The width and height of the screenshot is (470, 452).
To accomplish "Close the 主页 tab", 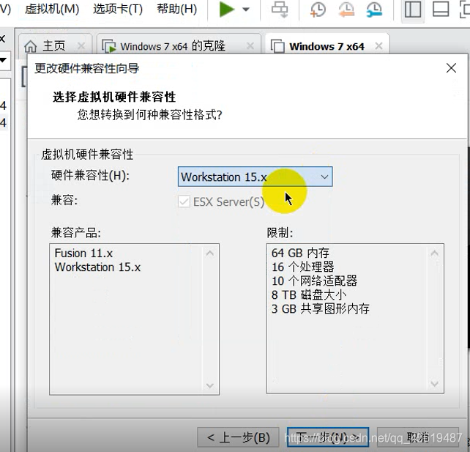I will pos(81,46).
